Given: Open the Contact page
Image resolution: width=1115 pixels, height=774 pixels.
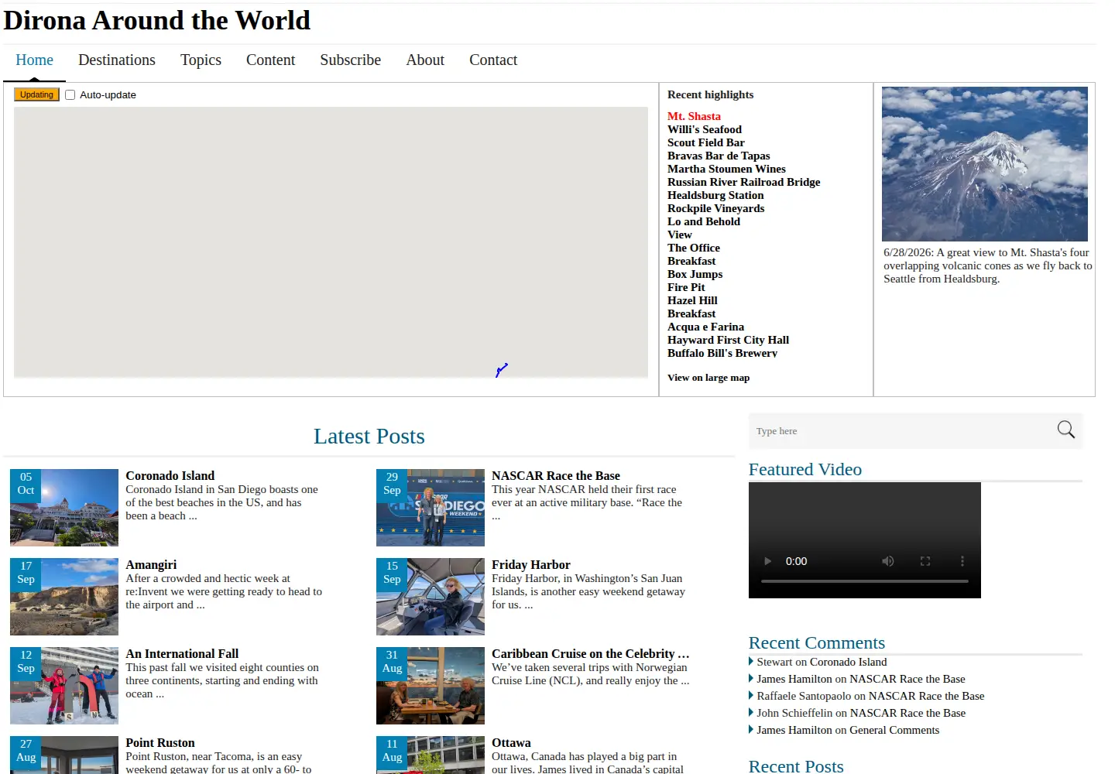Looking at the screenshot, I should 493,60.
